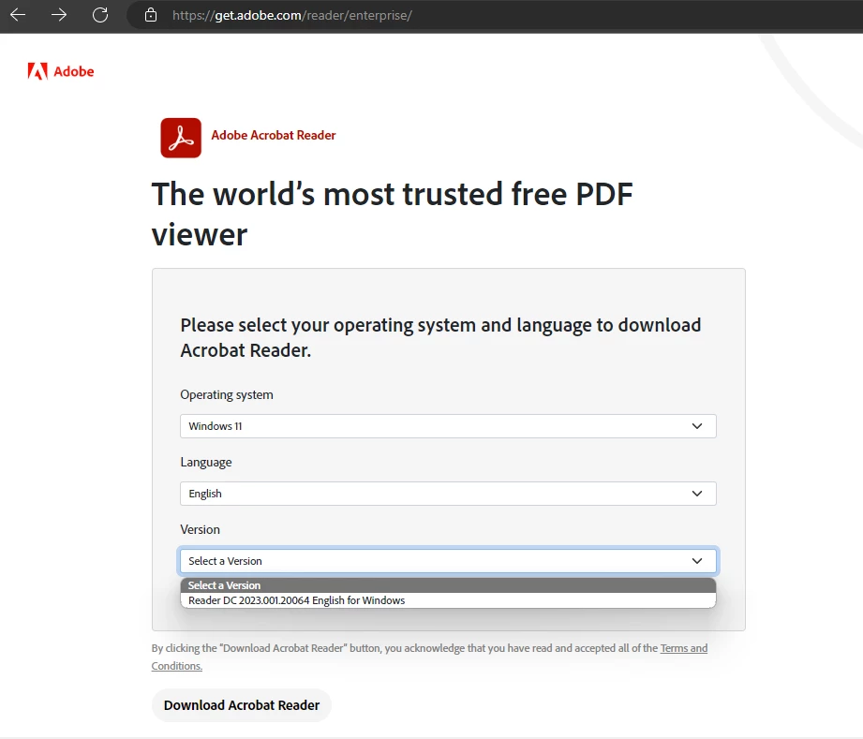View site security info via padlock icon
The image size is (863, 739).
click(150, 15)
